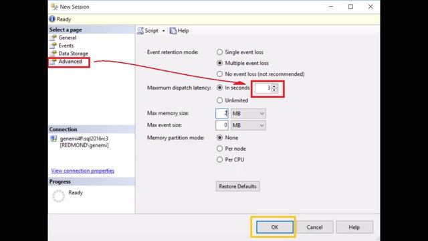Click the Max event size field

[222, 125]
